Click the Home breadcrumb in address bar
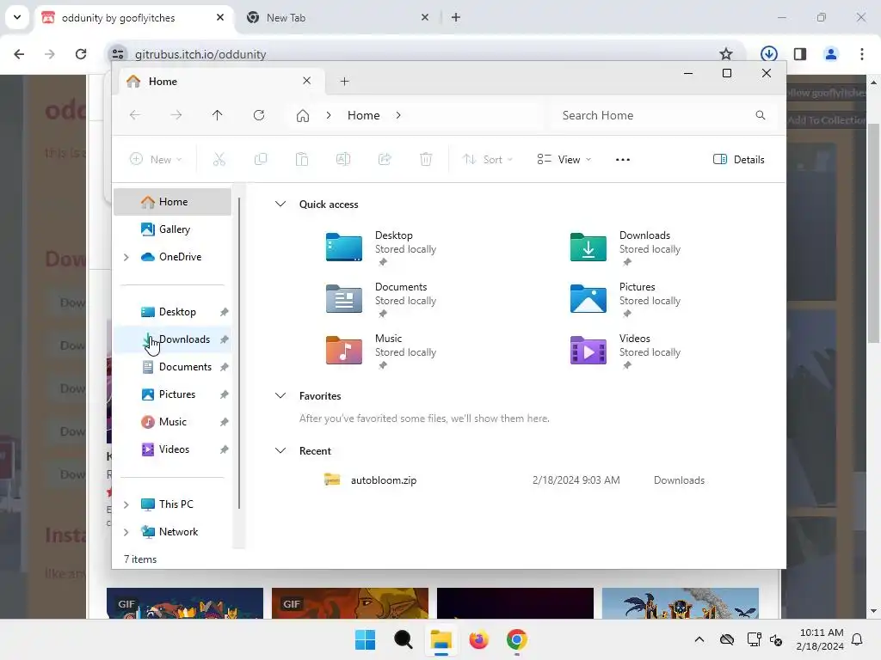This screenshot has width=881, height=660. 364,115
